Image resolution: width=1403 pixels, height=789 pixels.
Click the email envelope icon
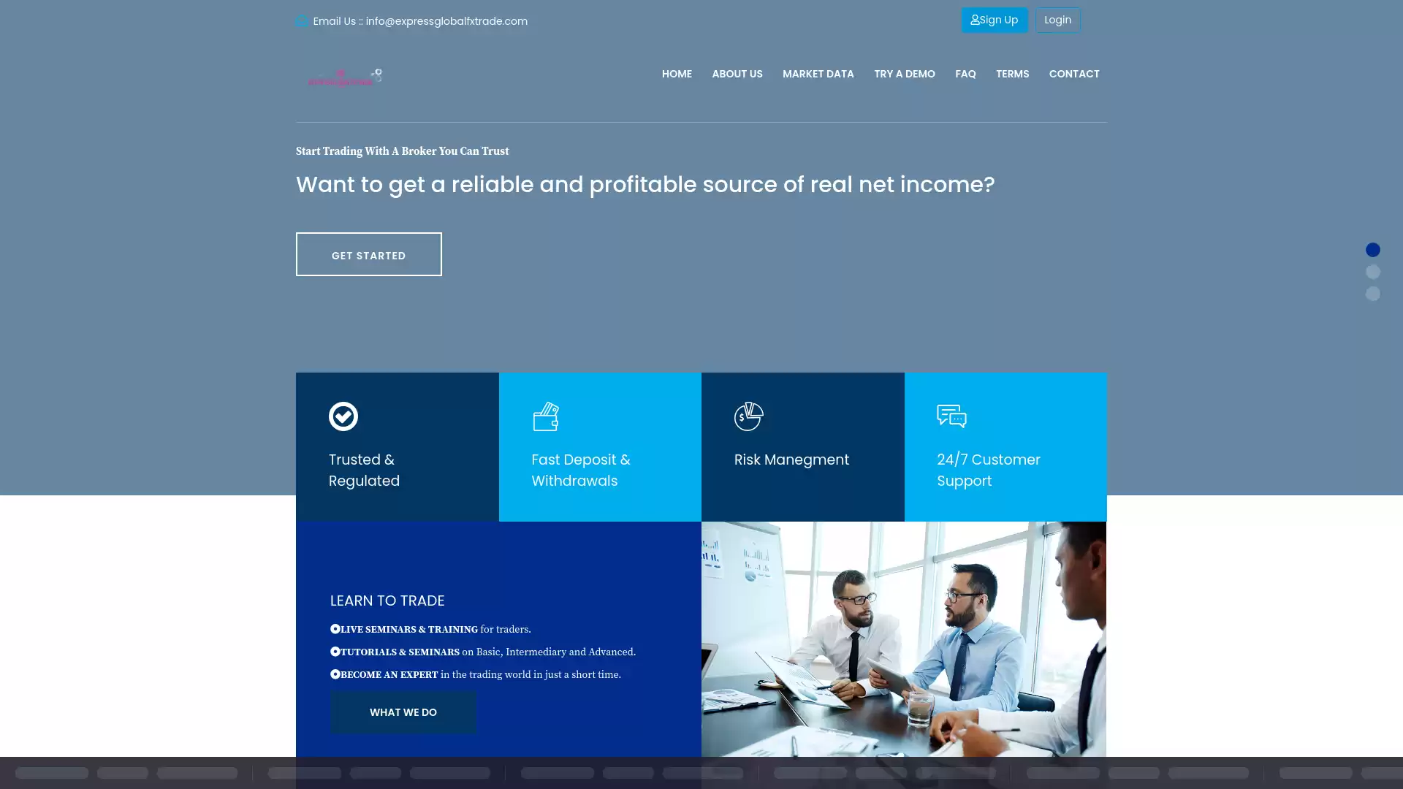click(302, 21)
